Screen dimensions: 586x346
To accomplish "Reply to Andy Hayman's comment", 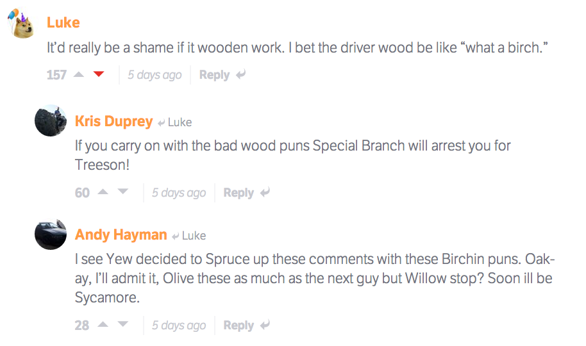I will [x=239, y=325].
